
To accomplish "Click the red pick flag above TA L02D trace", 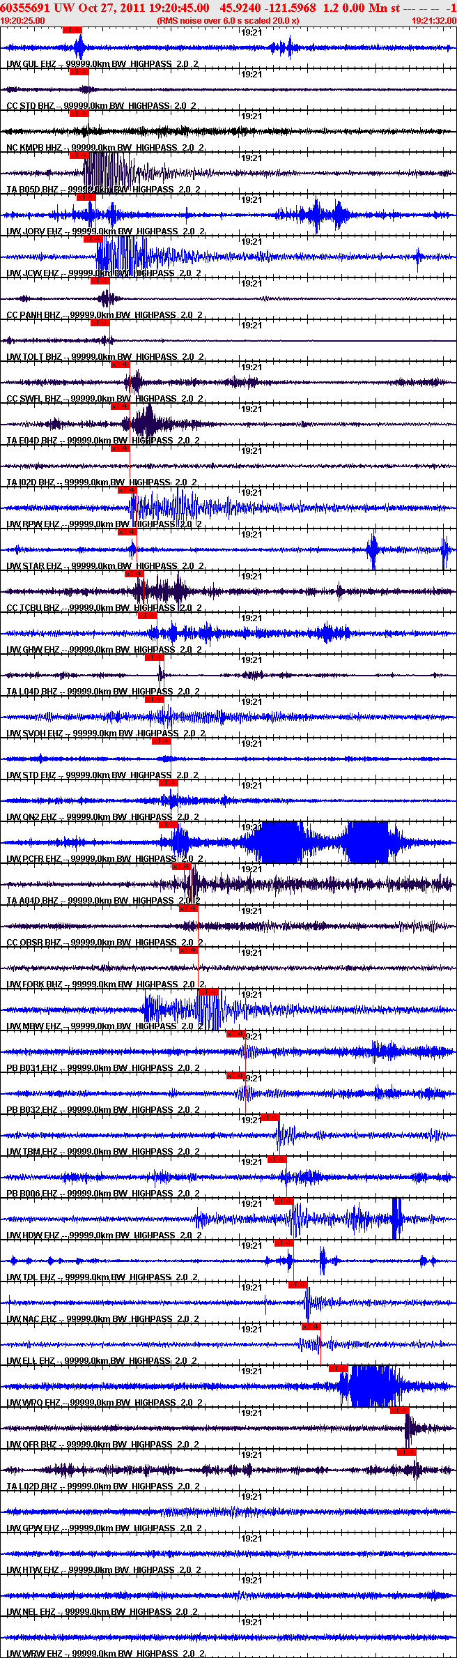I will coord(407,1452).
